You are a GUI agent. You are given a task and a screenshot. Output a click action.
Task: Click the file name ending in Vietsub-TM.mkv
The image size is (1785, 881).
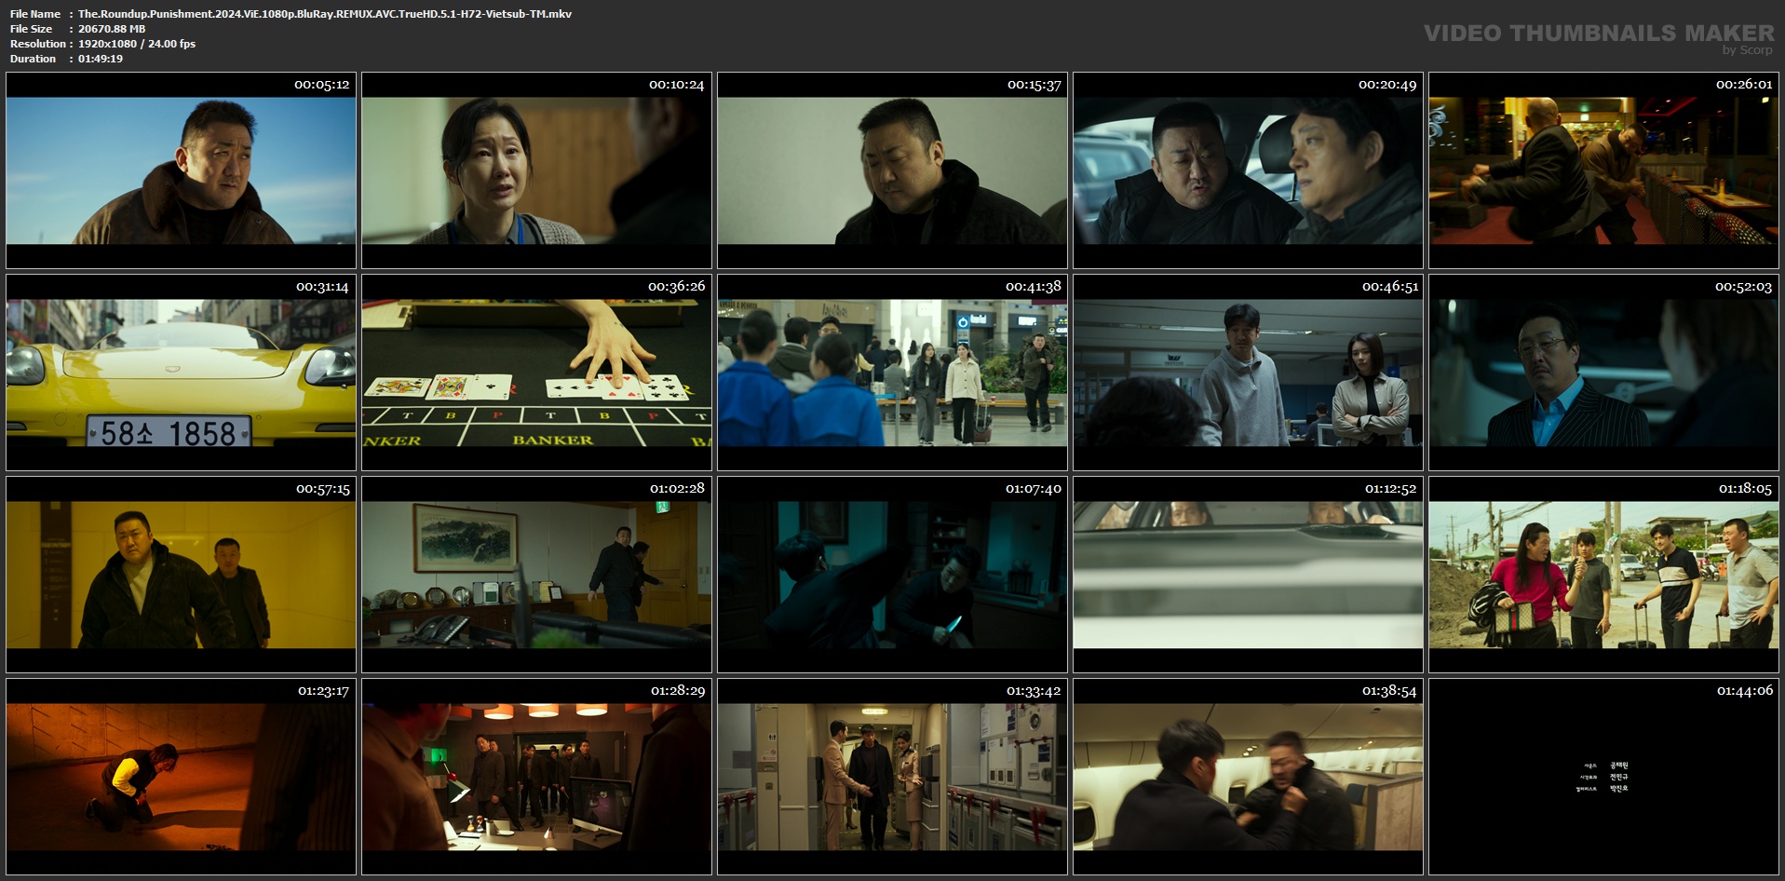pyautogui.click(x=325, y=14)
